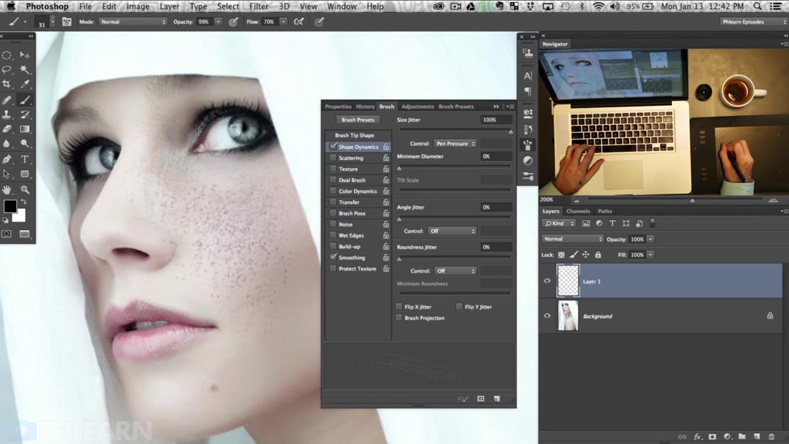The image size is (789, 444).
Task: Uncheck Shape Dynamics checkbox
Action: (x=333, y=146)
